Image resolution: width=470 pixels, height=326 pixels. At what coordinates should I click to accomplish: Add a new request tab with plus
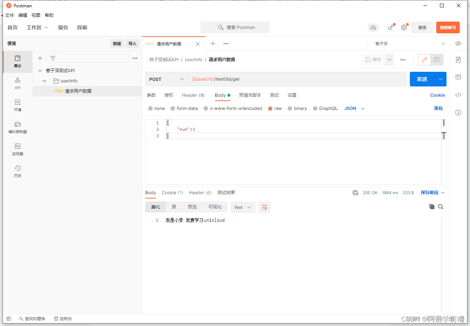click(x=212, y=44)
